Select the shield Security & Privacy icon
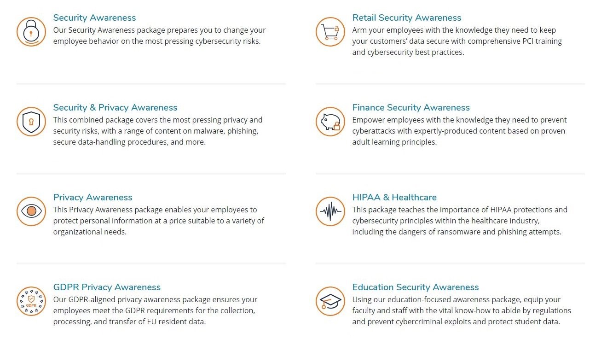Image resolution: width=607 pixels, height=351 pixels. coord(31,122)
